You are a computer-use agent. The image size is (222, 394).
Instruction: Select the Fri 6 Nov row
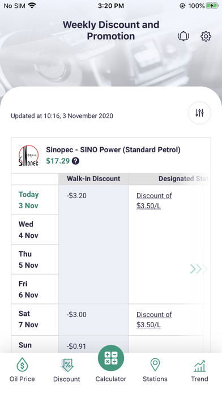pos(35,289)
